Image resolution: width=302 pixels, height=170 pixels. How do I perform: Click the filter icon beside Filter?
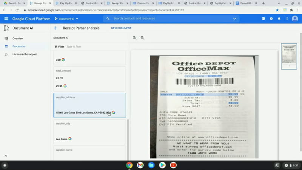click(x=55, y=46)
